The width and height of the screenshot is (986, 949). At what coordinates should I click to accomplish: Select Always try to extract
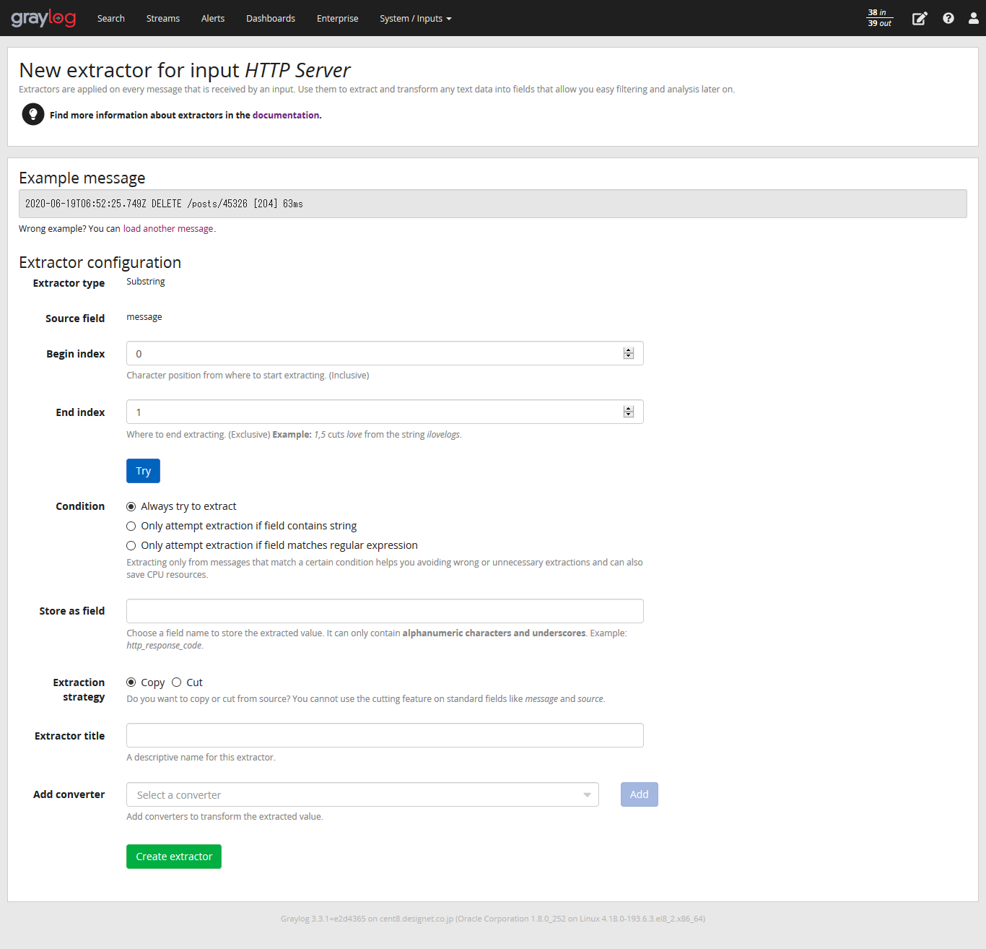[x=131, y=506]
